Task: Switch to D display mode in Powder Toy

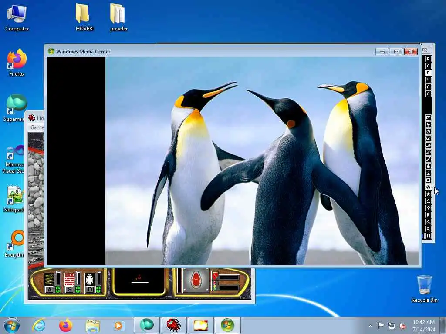Action: 428,73
